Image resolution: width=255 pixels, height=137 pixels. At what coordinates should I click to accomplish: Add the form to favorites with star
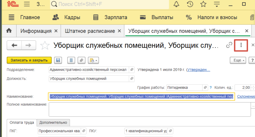point(45,45)
